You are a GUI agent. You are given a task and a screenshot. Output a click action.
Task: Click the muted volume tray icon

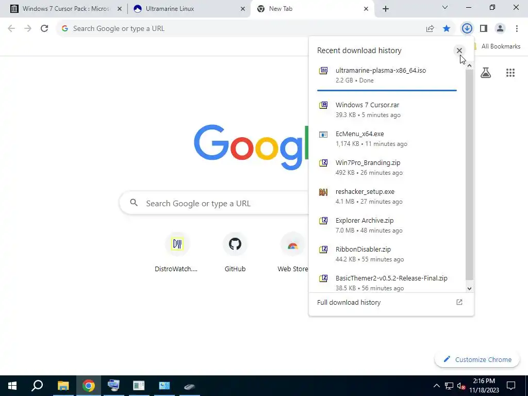pos(461,386)
